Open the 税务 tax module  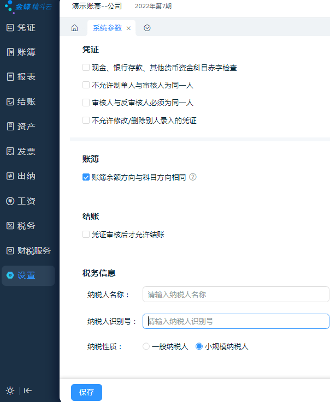tap(21, 226)
